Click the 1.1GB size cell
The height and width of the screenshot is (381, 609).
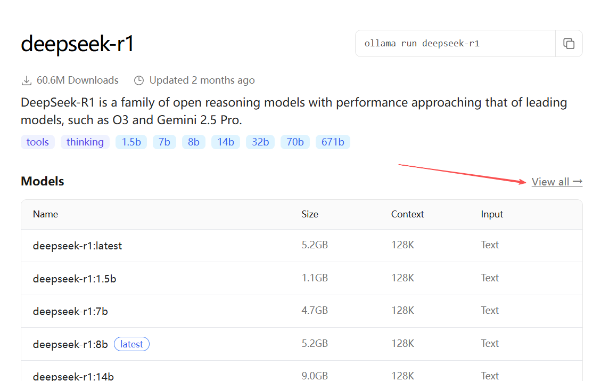(315, 278)
